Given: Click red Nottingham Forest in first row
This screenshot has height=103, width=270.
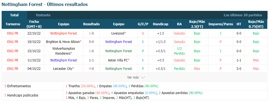Looking at the screenshot, I should point(63,33).
